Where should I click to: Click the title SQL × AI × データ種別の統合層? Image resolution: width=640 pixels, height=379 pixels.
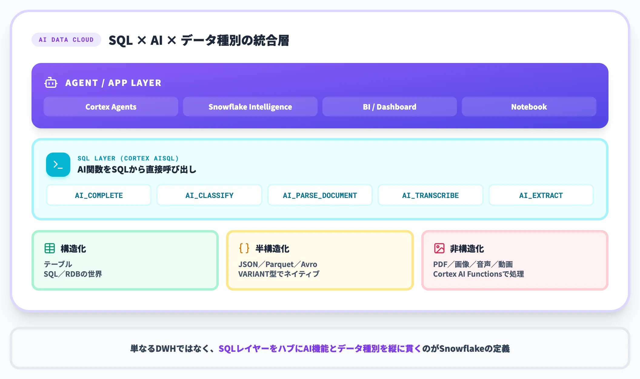[199, 40]
